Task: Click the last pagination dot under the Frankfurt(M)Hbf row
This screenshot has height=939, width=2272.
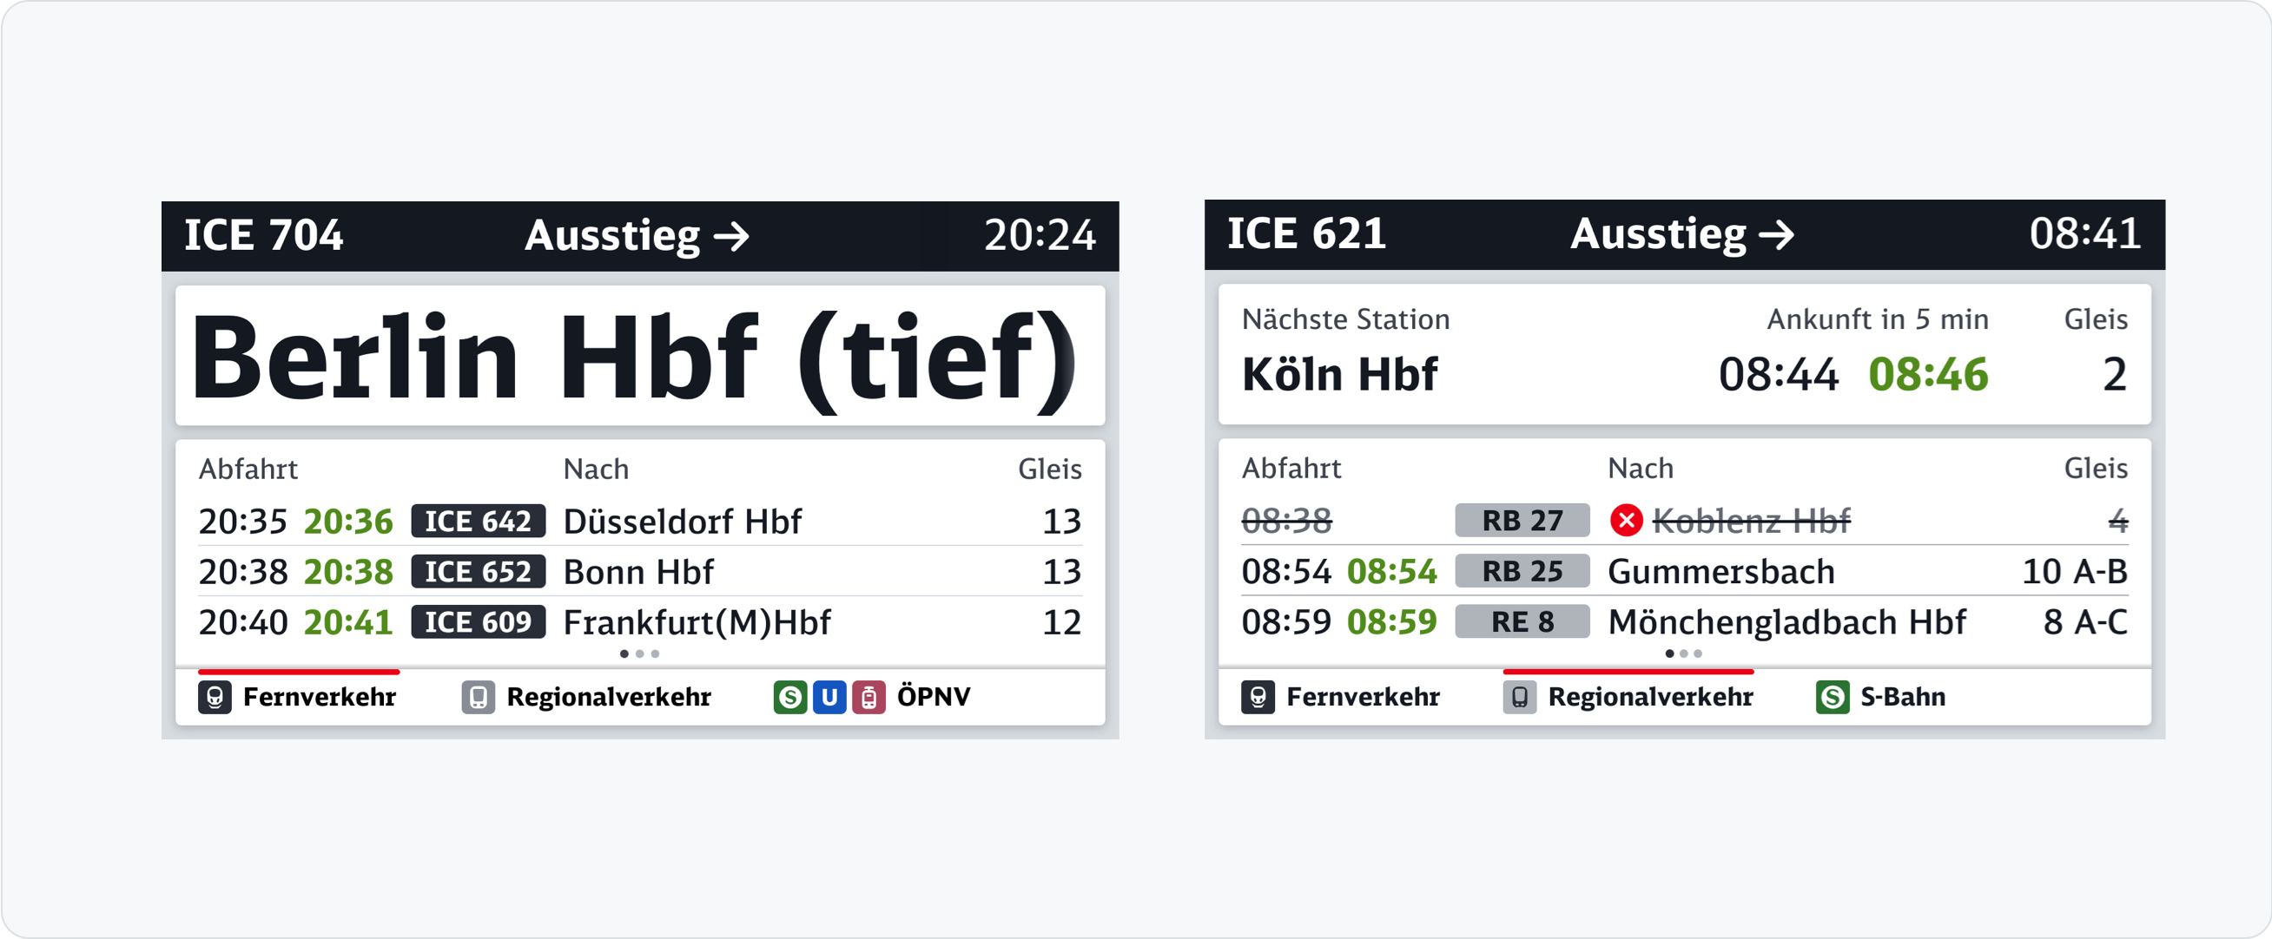Action: tap(655, 653)
